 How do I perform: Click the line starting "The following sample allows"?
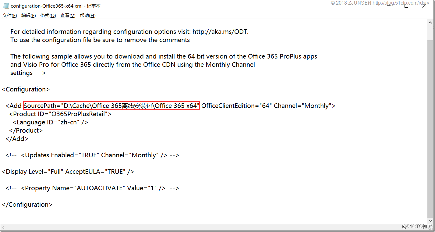164,56
